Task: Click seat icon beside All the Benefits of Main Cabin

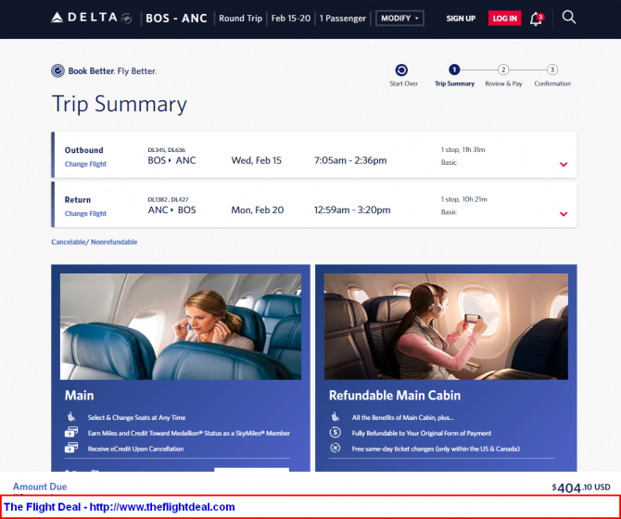Action: [335, 417]
